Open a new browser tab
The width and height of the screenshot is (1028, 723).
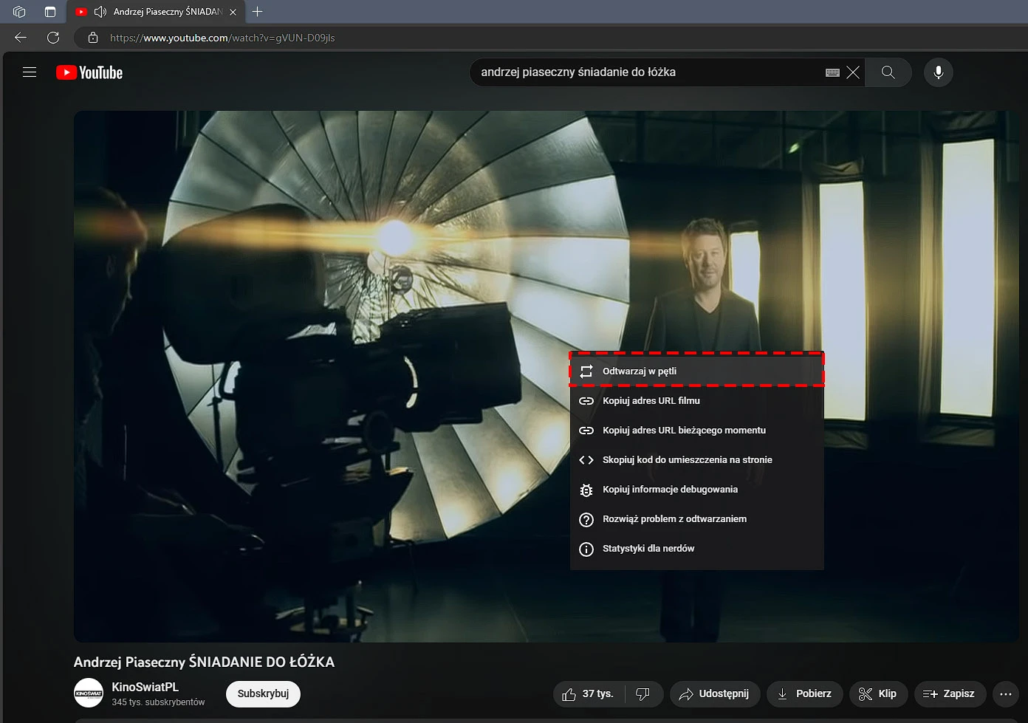[257, 12]
